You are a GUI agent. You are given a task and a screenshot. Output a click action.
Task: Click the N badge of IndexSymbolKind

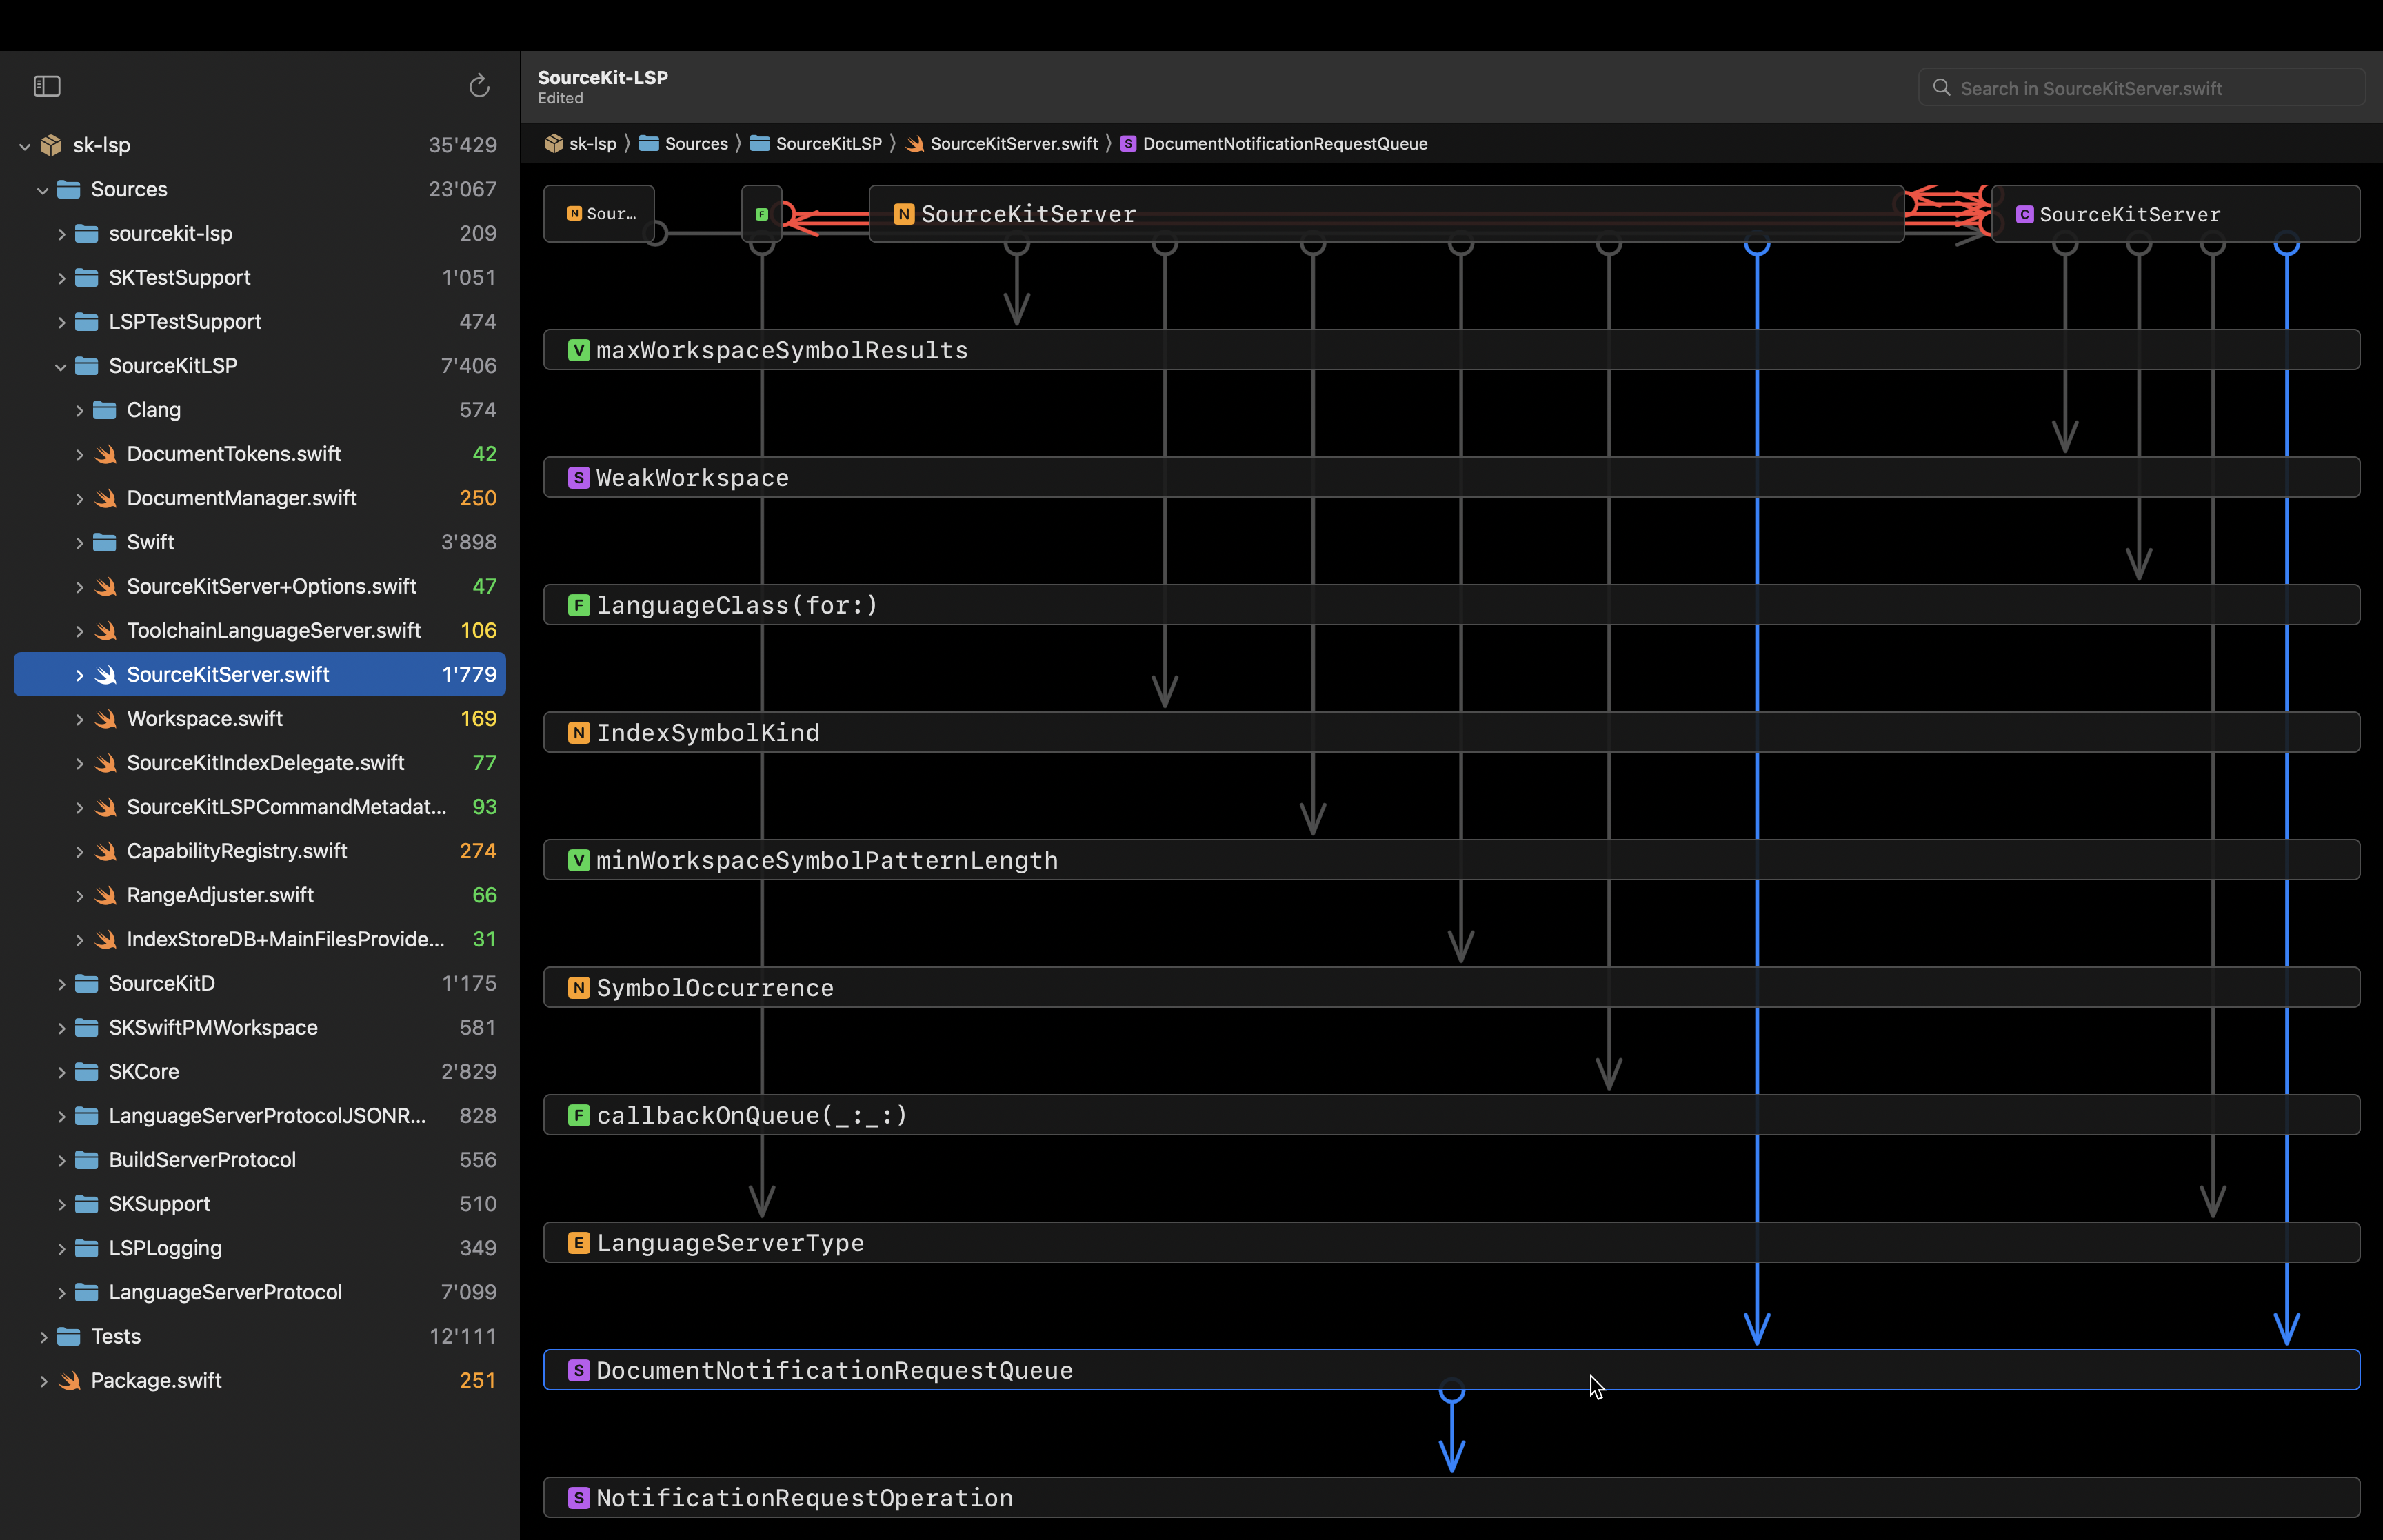[578, 733]
